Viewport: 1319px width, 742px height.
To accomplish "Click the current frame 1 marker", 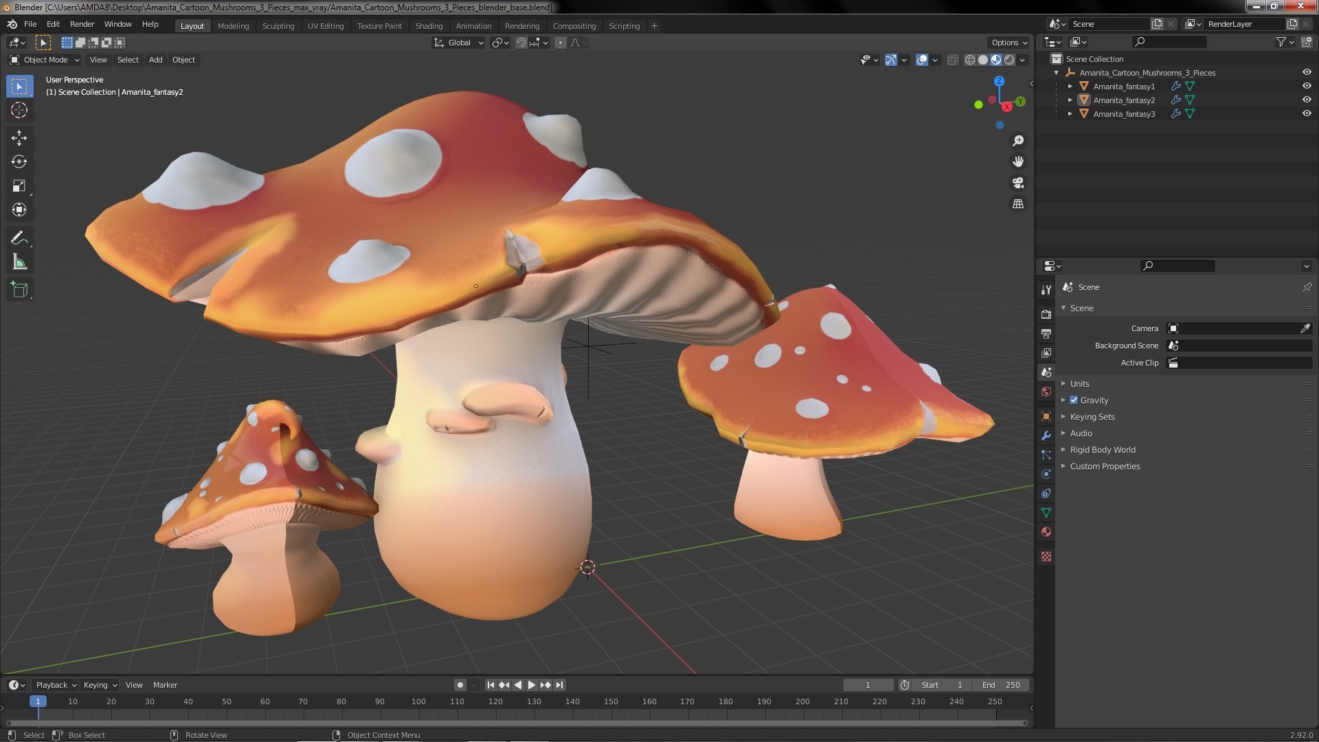I will pyautogui.click(x=38, y=701).
